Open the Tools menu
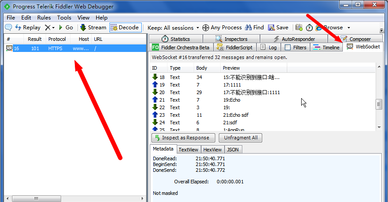 (64, 18)
